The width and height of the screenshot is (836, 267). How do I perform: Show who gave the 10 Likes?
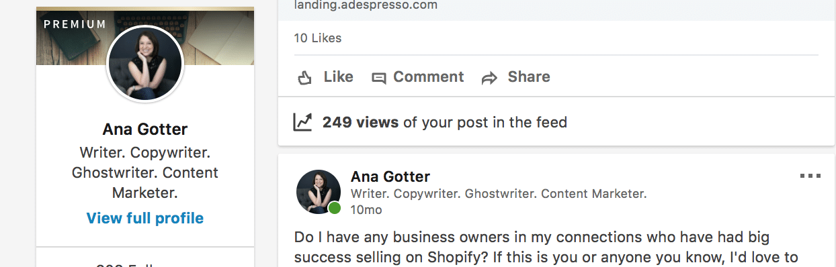tap(318, 38)
